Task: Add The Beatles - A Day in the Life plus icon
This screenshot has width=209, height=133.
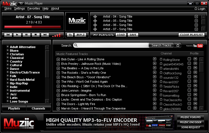Action: pos(58,68)
